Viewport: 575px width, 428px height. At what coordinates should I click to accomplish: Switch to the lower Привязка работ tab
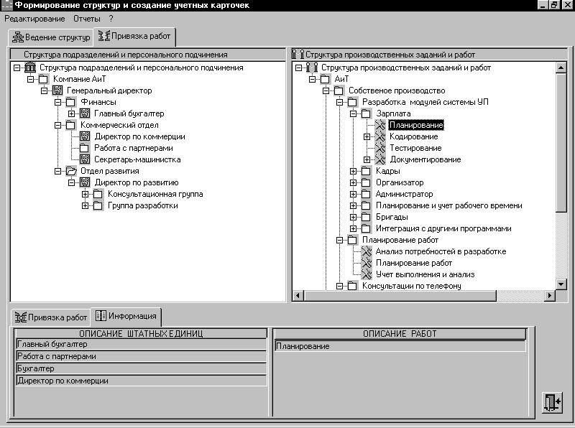click(x=51, y=317)
